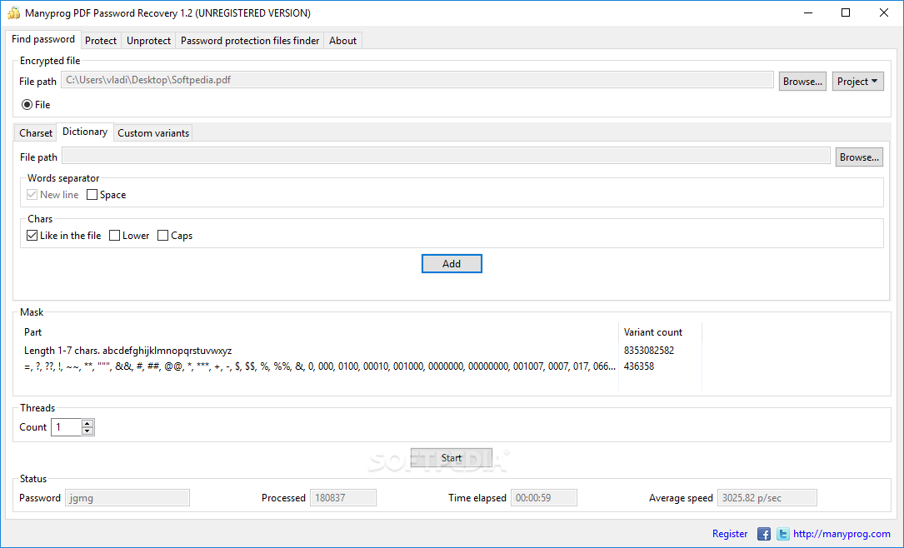The width and height of the screenshot is (904, 548).
Task: Click the threads Count input field
Action: point(67,427)
